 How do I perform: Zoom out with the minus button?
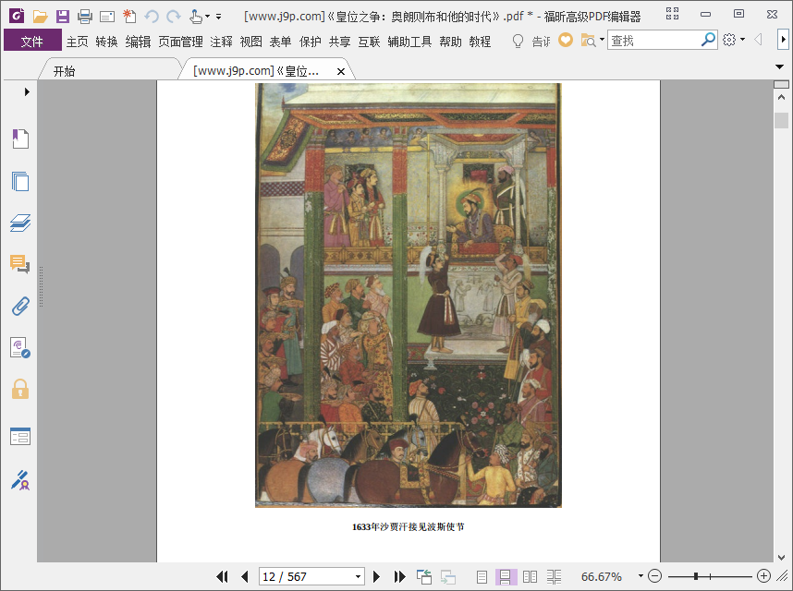[x=654, y=576]
